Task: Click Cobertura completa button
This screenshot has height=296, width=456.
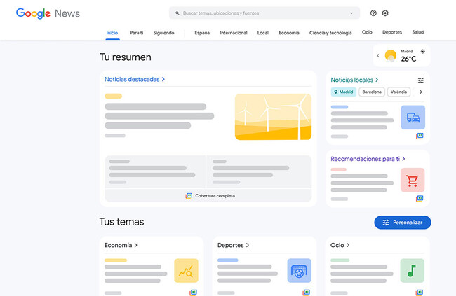Action: [208, 196]
